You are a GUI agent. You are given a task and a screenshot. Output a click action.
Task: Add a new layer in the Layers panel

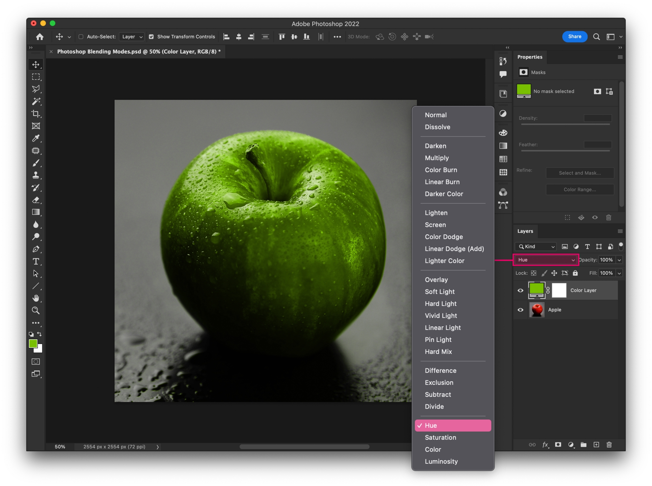coord(597,445)
